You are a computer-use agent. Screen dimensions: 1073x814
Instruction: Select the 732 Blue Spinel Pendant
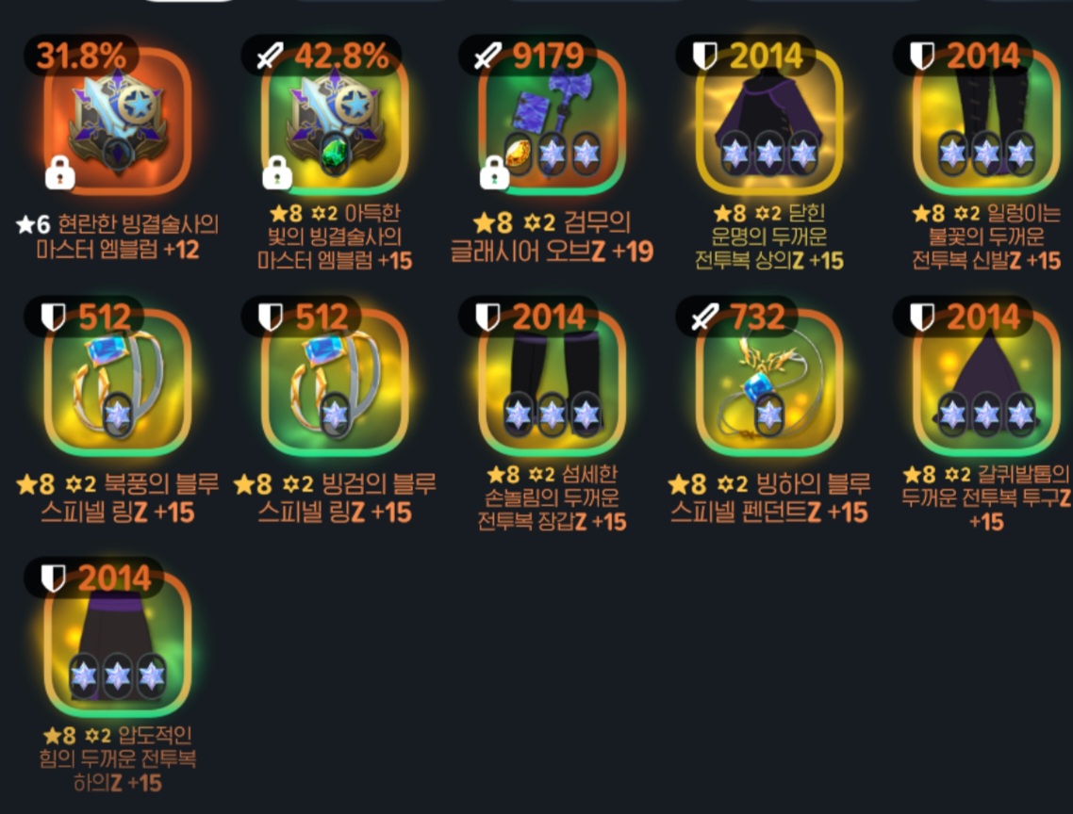click(x=769, y=383)
